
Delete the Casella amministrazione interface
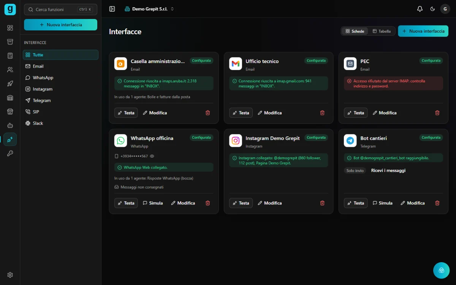207,113
